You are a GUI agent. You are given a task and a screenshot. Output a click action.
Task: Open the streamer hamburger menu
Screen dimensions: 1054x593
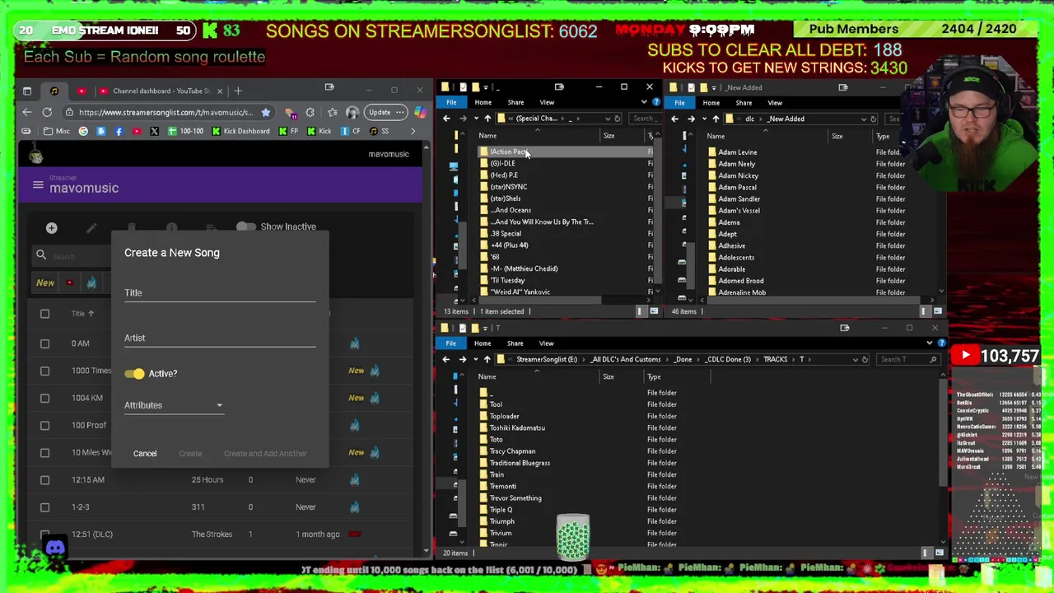tap(38, 185)
